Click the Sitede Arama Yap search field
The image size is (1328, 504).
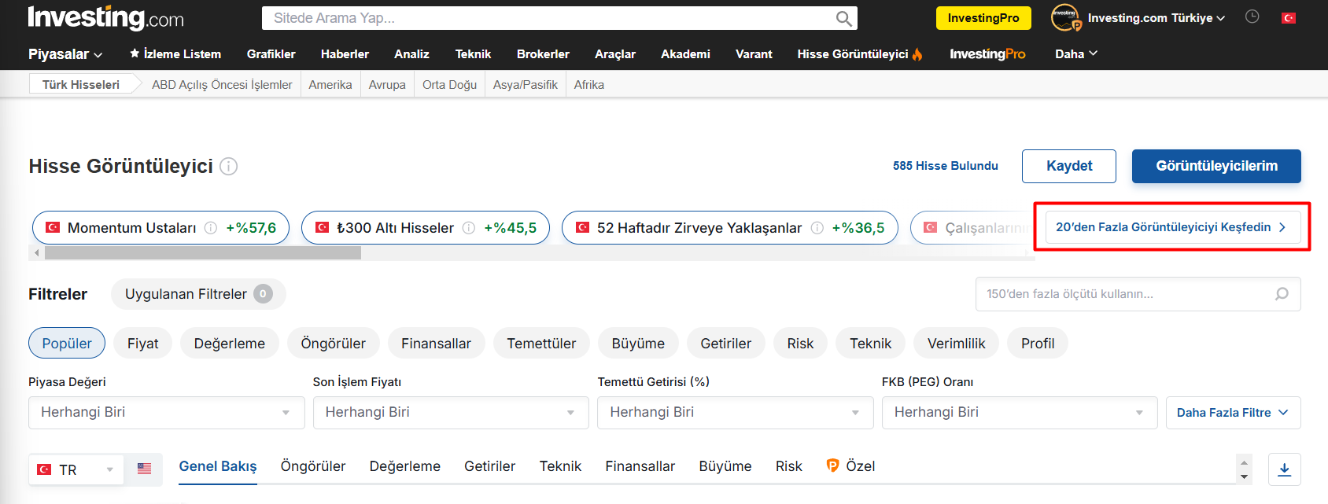[559, 18]
